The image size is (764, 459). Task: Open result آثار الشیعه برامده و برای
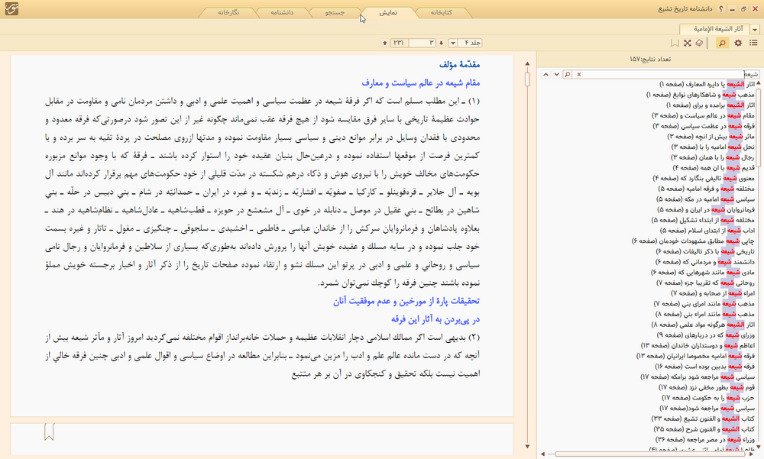pyautogui.click(x=711, y=105)
